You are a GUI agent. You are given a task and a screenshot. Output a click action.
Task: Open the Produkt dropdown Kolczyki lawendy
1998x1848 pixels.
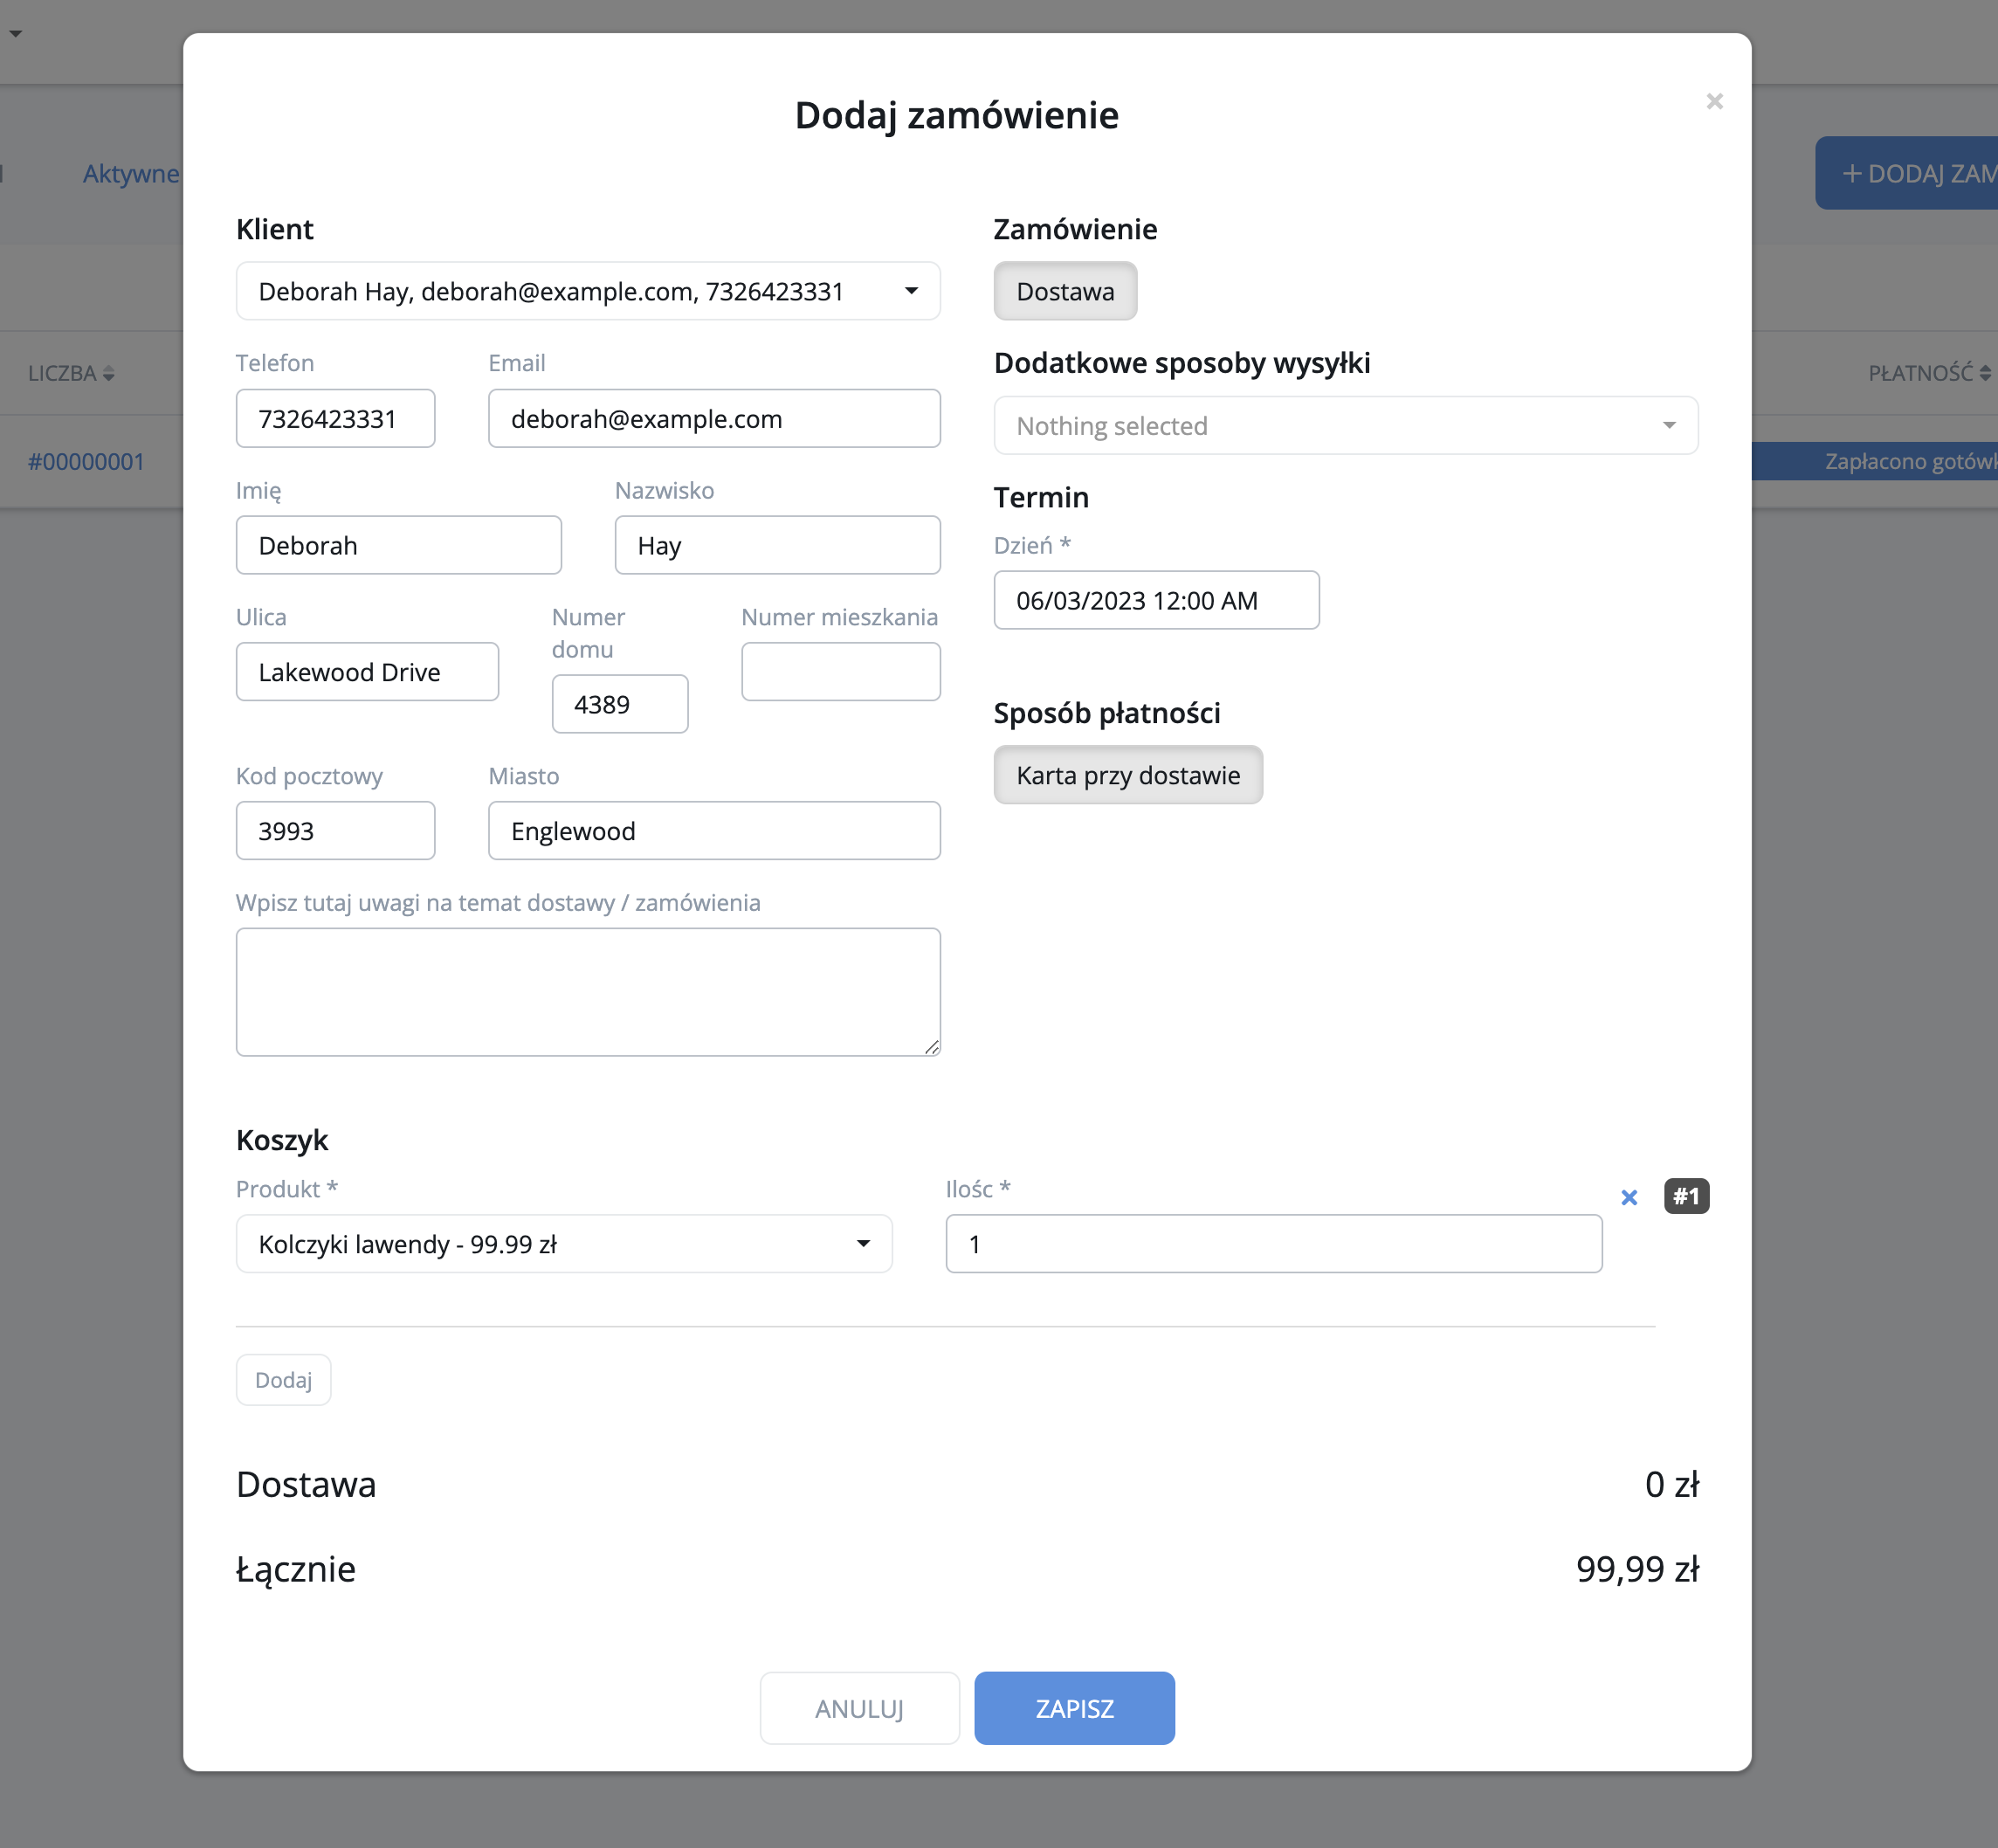(x=563, y=1244)
